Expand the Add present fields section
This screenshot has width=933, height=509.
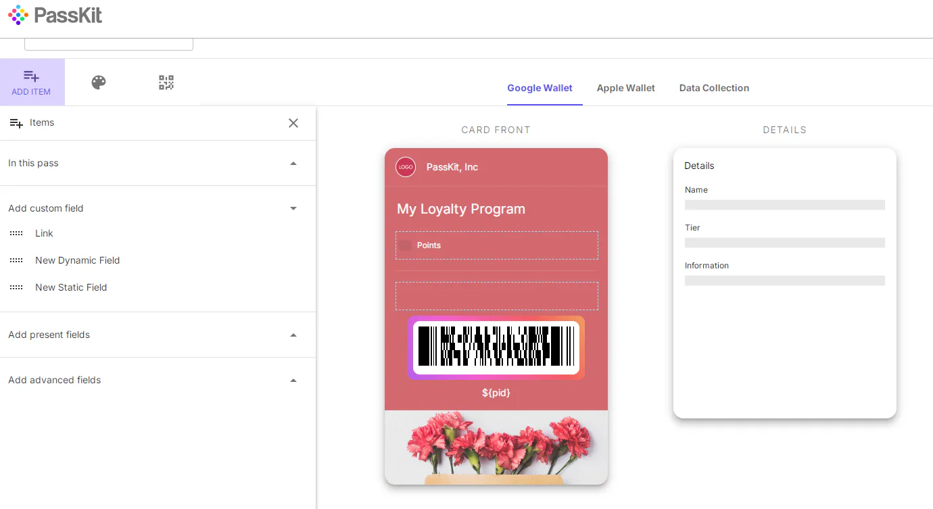[158, 335]
